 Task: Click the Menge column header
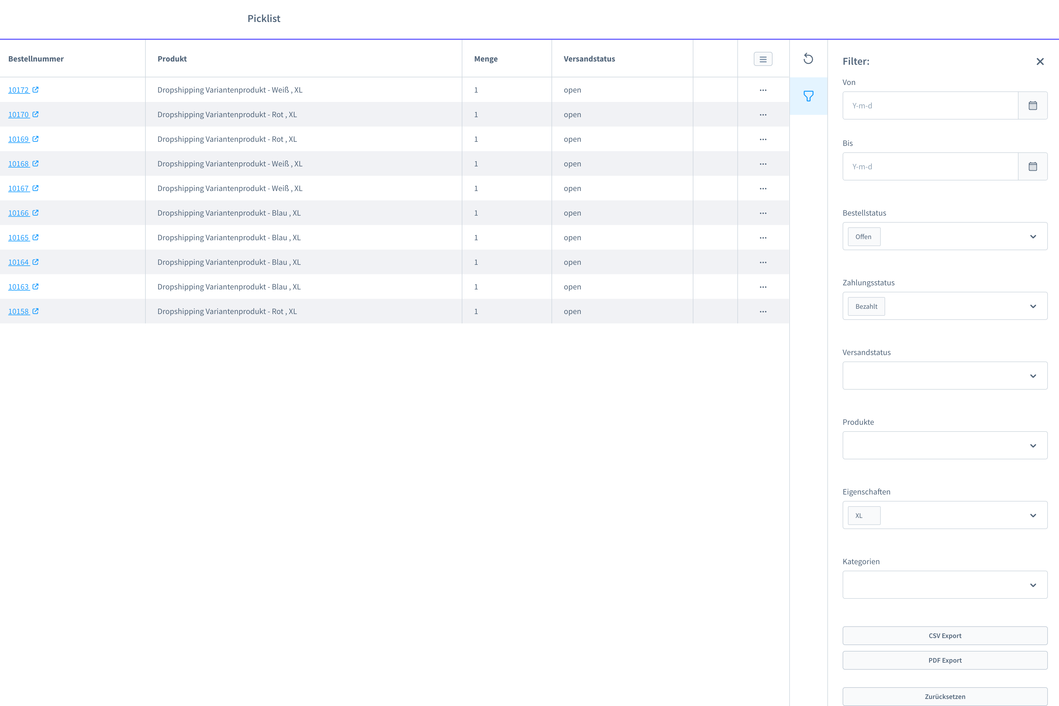tap(486, 59)
